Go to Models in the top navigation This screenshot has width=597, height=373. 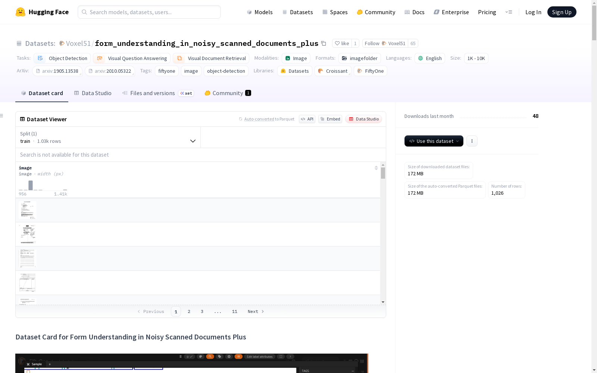coord(260,12)
